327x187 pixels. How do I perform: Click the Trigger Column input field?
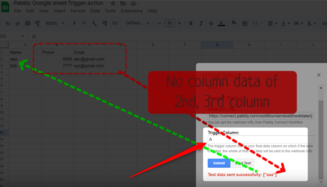261,139
